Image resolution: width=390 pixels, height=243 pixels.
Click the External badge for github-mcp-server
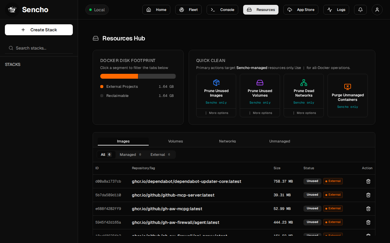(x=333, y=195)
